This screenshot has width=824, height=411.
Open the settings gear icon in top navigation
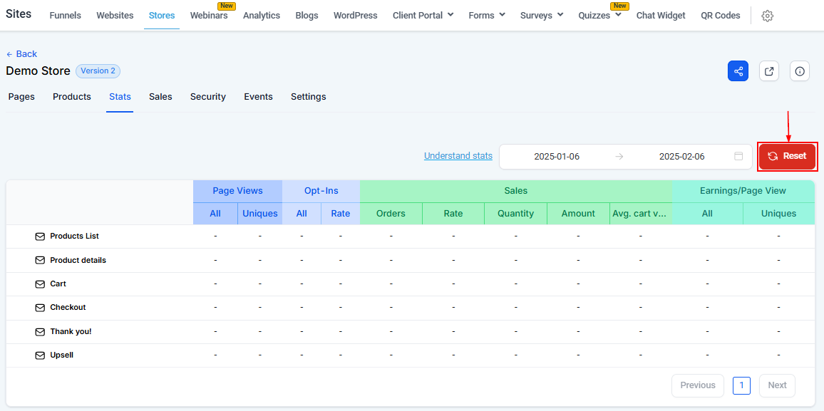(767, 16)
